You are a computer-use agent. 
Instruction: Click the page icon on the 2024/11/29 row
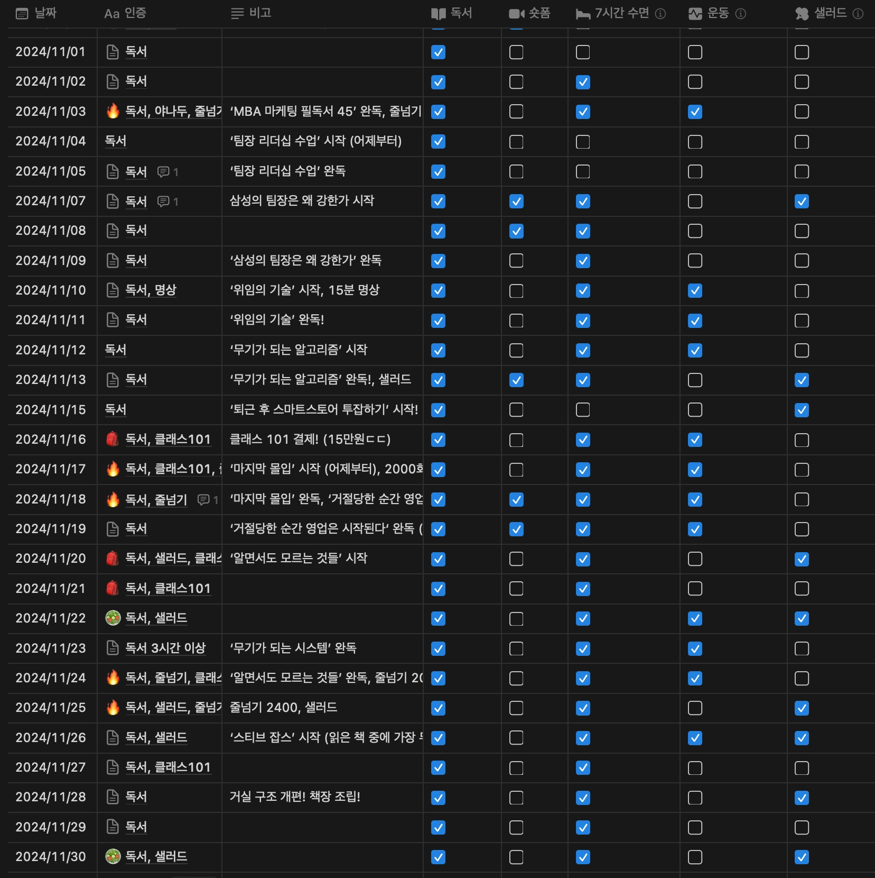113,827
